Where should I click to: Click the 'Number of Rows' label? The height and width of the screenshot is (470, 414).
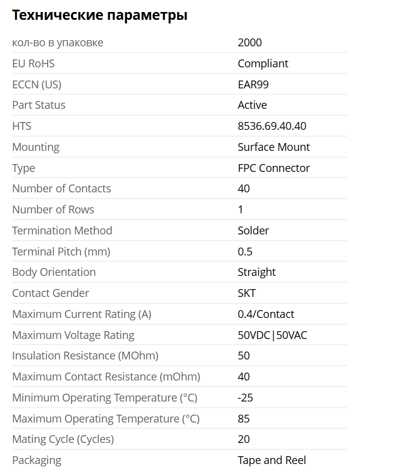point(53,210)
